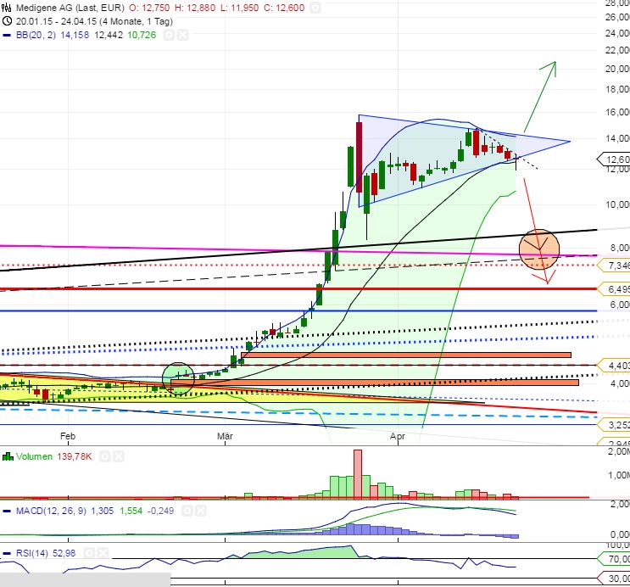This screenshot has height=587, width=630.
Task: Click the Apr label on the time axis
Action: (398, 436)
